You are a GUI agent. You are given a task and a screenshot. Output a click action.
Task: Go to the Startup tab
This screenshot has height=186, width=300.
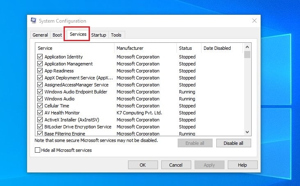[x=98, y=35]
